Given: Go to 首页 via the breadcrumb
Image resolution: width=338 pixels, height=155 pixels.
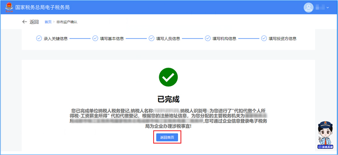Looking at the screenshot, I should click(48, 22).
